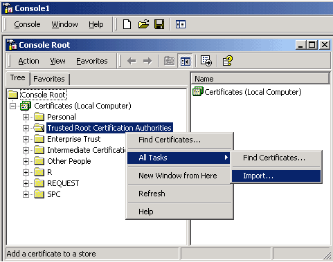Screen dimensions: 333x262
Task: Select the REQUEST label
Action: coord(63,183)
